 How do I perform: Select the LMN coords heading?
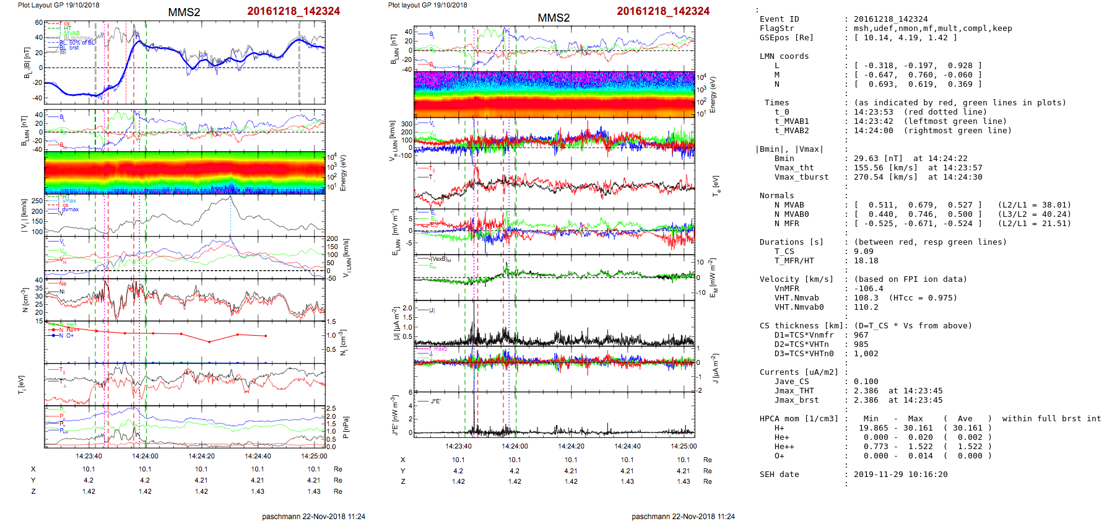pos(784,56)
